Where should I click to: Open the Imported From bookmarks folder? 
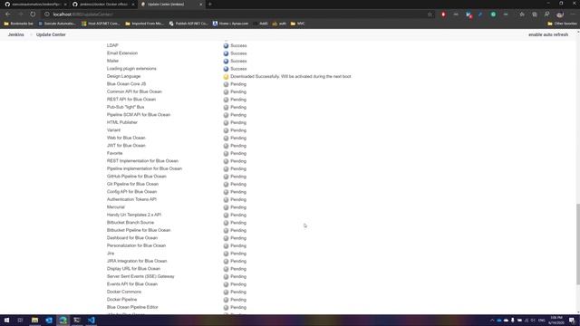tap(144, 24)
